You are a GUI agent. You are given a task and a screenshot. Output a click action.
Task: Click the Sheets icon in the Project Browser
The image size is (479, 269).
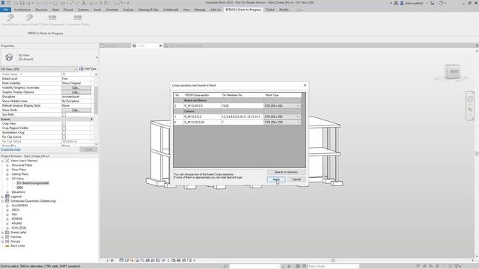point(7,232)
